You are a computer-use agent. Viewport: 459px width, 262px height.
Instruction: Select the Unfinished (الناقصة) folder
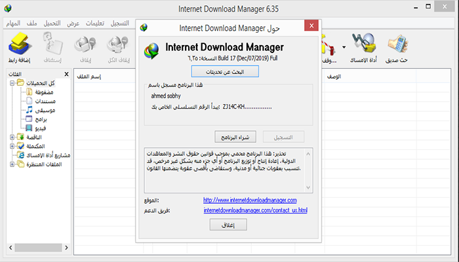pyautogui.click(x=34, y=137)
